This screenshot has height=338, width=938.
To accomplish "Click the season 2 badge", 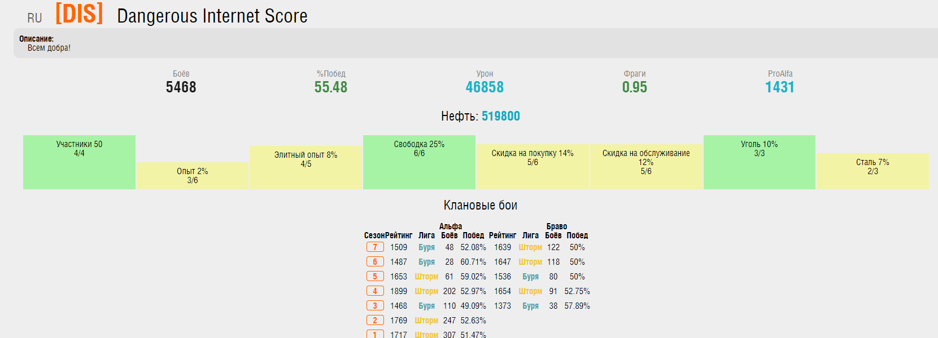I will coord(375,321).
